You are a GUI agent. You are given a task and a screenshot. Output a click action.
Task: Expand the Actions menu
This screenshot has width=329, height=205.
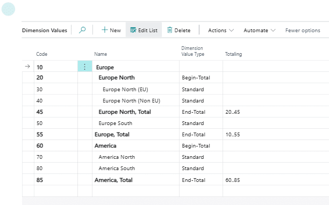[x=221, y=31]
